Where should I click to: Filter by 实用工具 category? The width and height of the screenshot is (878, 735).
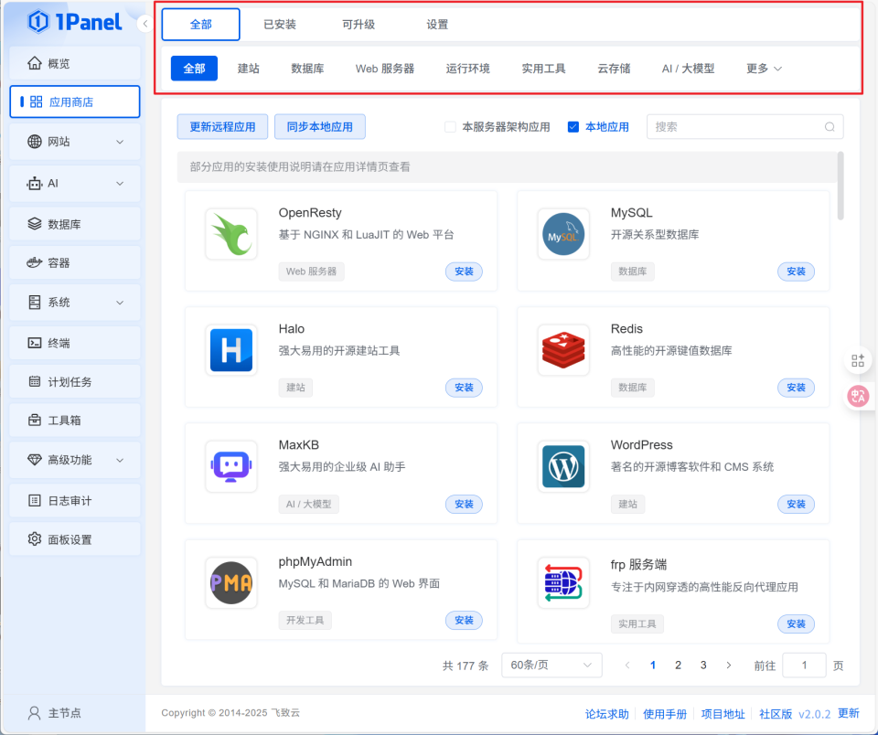click(543, 69)
